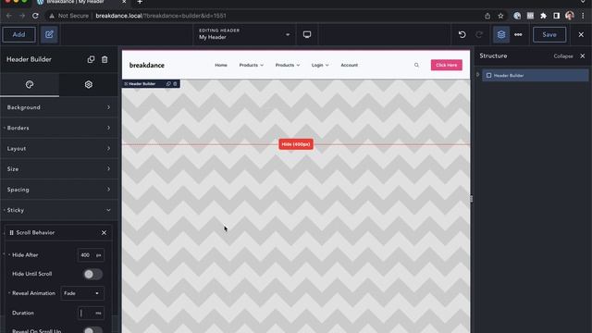
Task: Duplicate via canvas Header Builder label icon
Action: [168, 84]
